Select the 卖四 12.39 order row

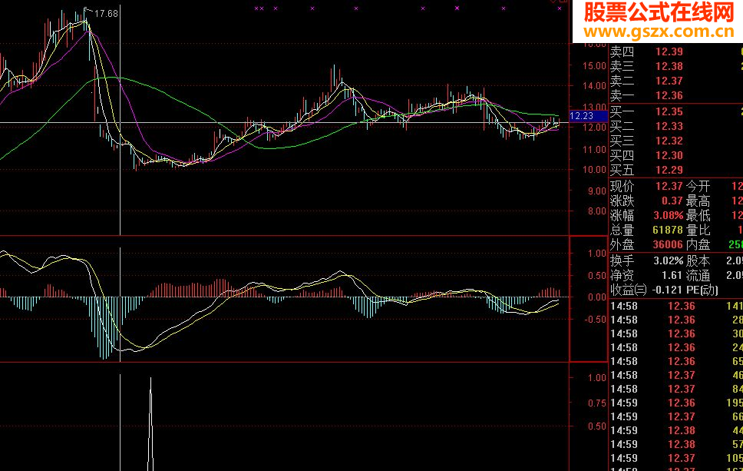(676, 51)
